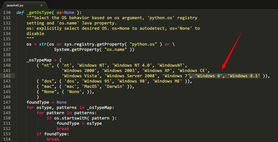Close the javashell.py tab
278x142 pixels.
[x=41, y=5]
